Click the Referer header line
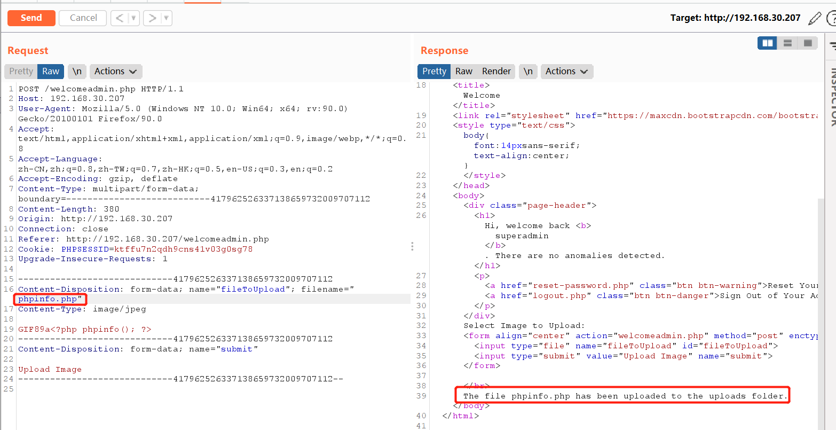The height and width of the screenshot is (430, 836). point(144,239)
